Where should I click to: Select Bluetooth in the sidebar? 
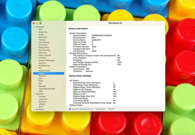(43, 37)
